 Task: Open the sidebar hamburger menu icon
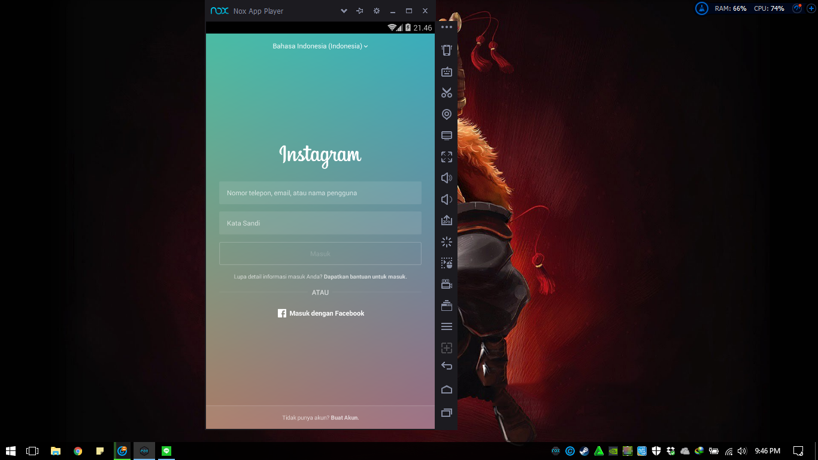pos(446,326)
